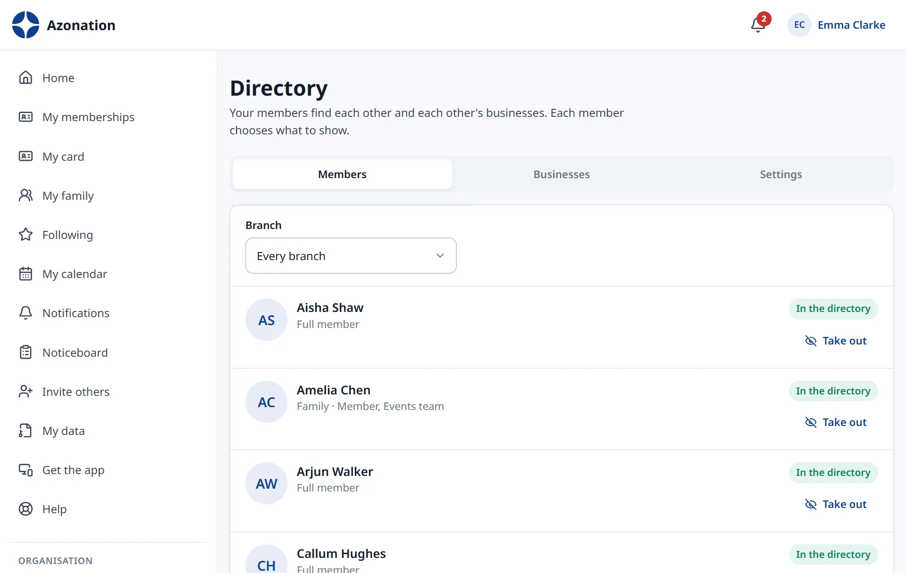
Task: Click Arjun Walker's AW avatar
Action: (266, 483)
